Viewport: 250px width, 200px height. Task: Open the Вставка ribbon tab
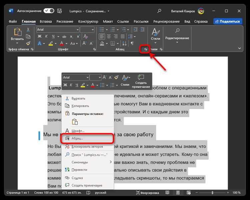[46, 21]
